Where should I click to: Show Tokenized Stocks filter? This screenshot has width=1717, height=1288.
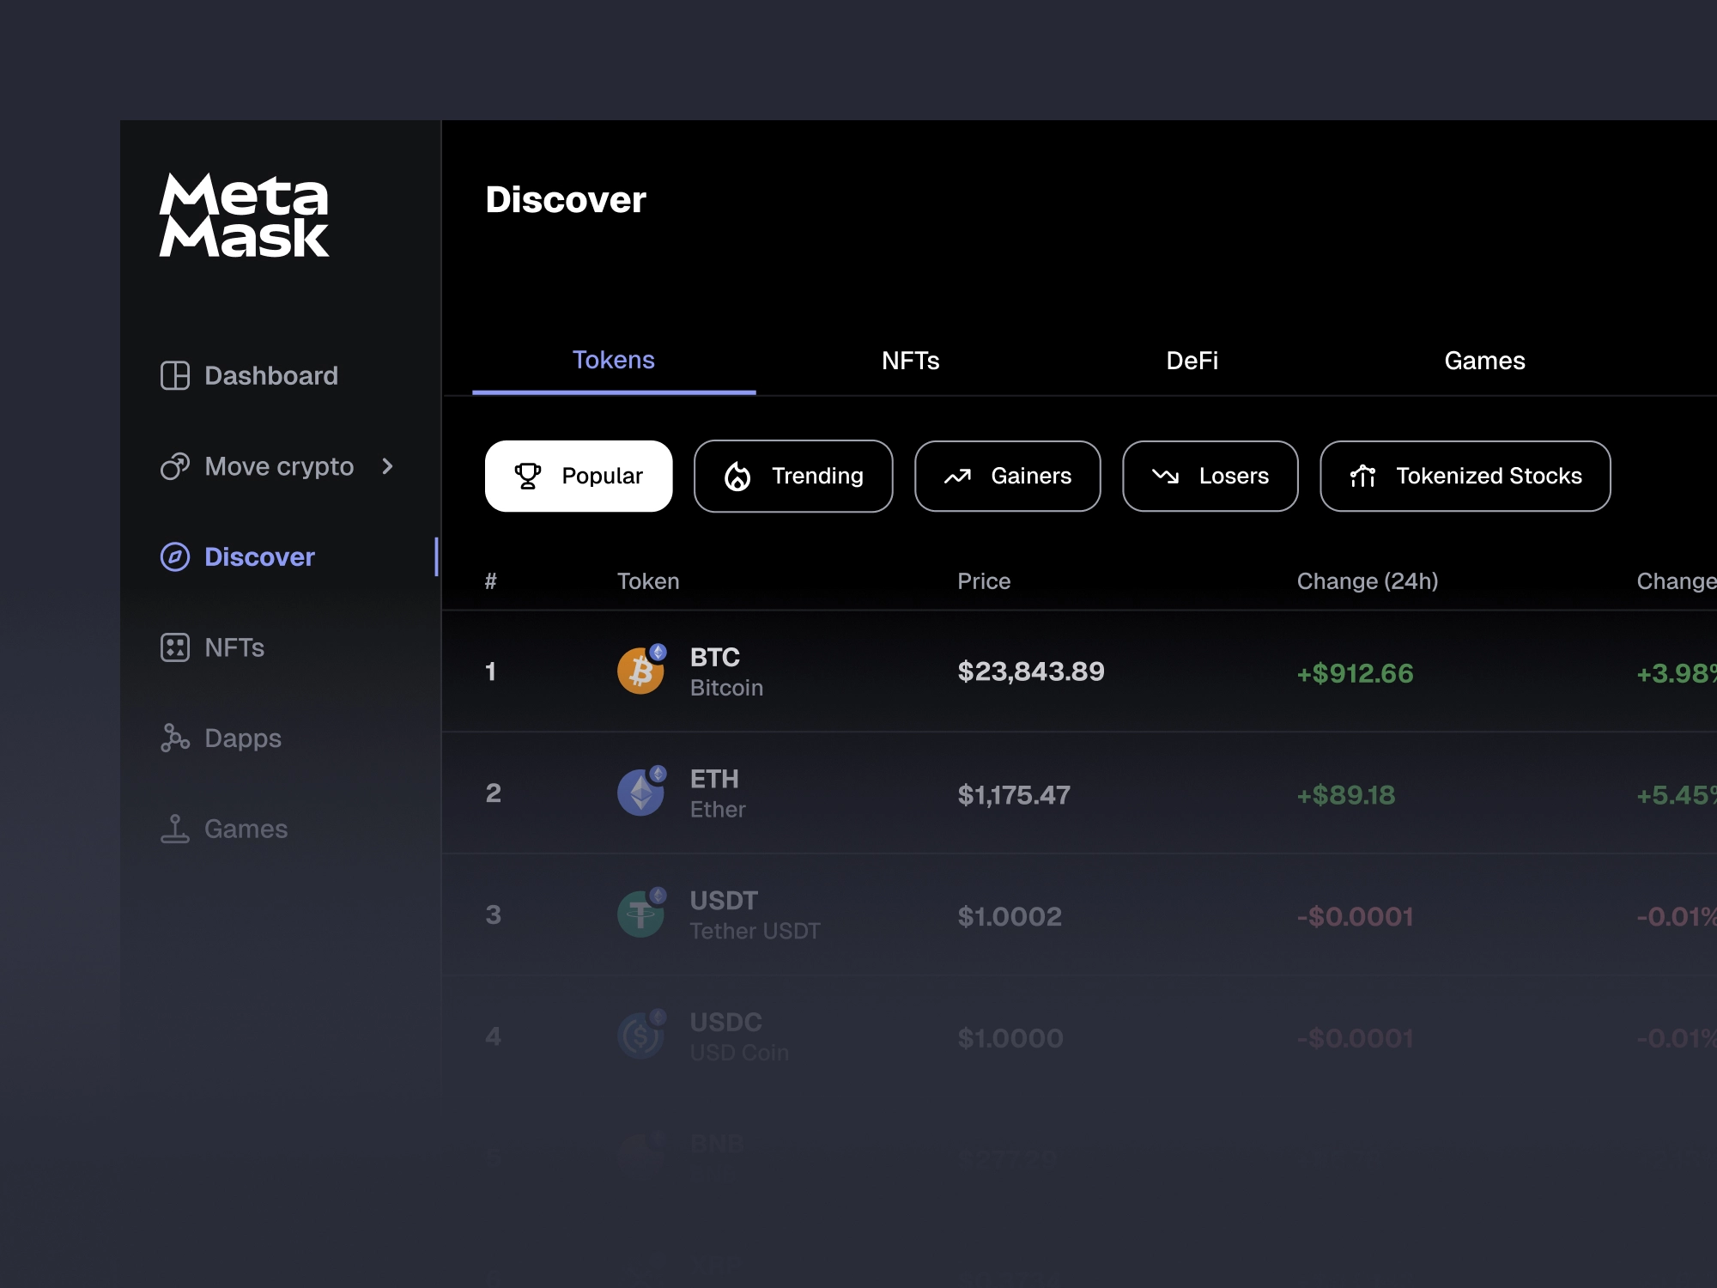pos(1465,476)
